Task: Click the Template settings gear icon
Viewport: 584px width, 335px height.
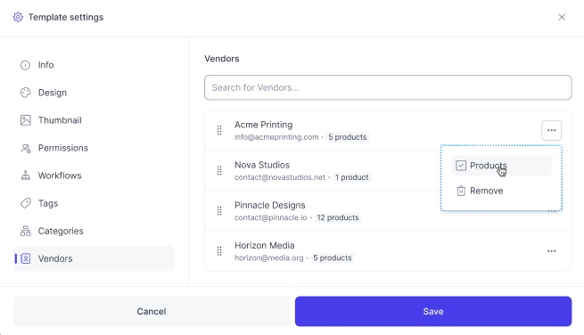Action: pos(18,17)
